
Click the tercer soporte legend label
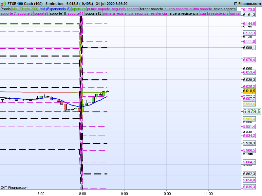coord(151,9)
